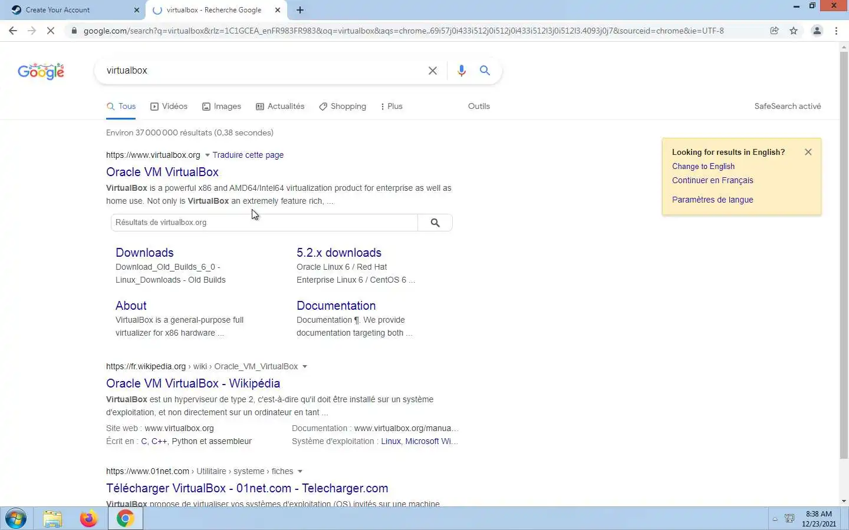849x530 pixels.
Task: Clear the search box with X icon
Action: pos(433,71)
